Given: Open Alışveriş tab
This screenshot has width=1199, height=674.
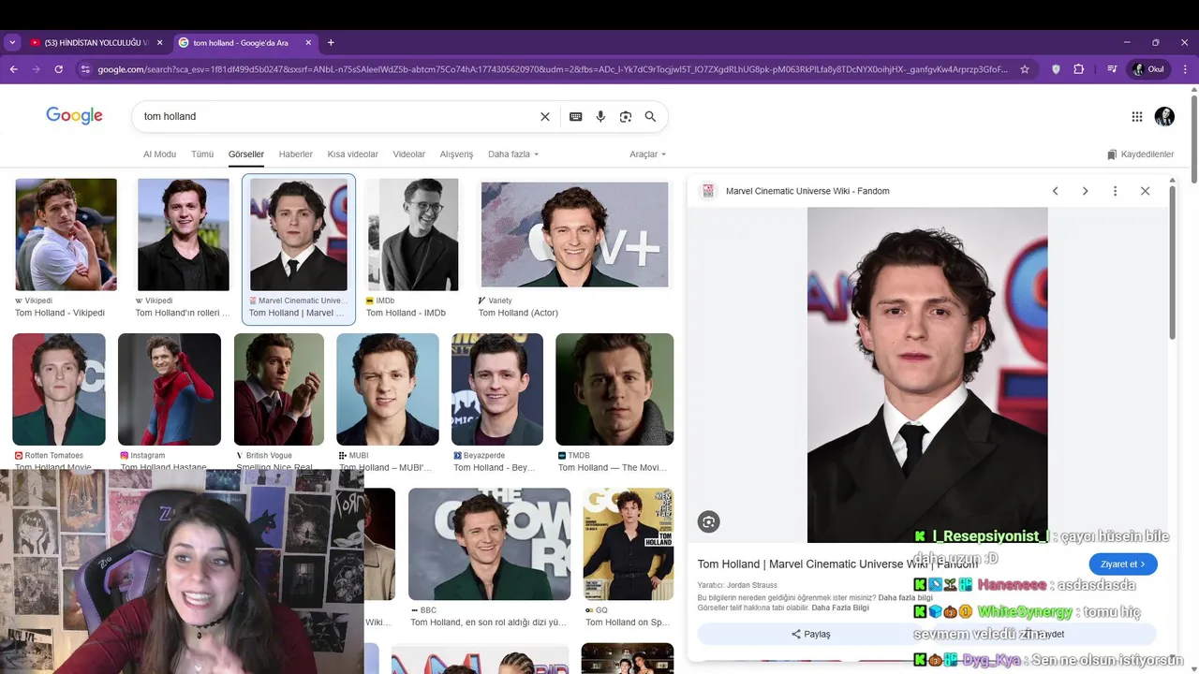Looking at the screenshot, I should 457,154.
